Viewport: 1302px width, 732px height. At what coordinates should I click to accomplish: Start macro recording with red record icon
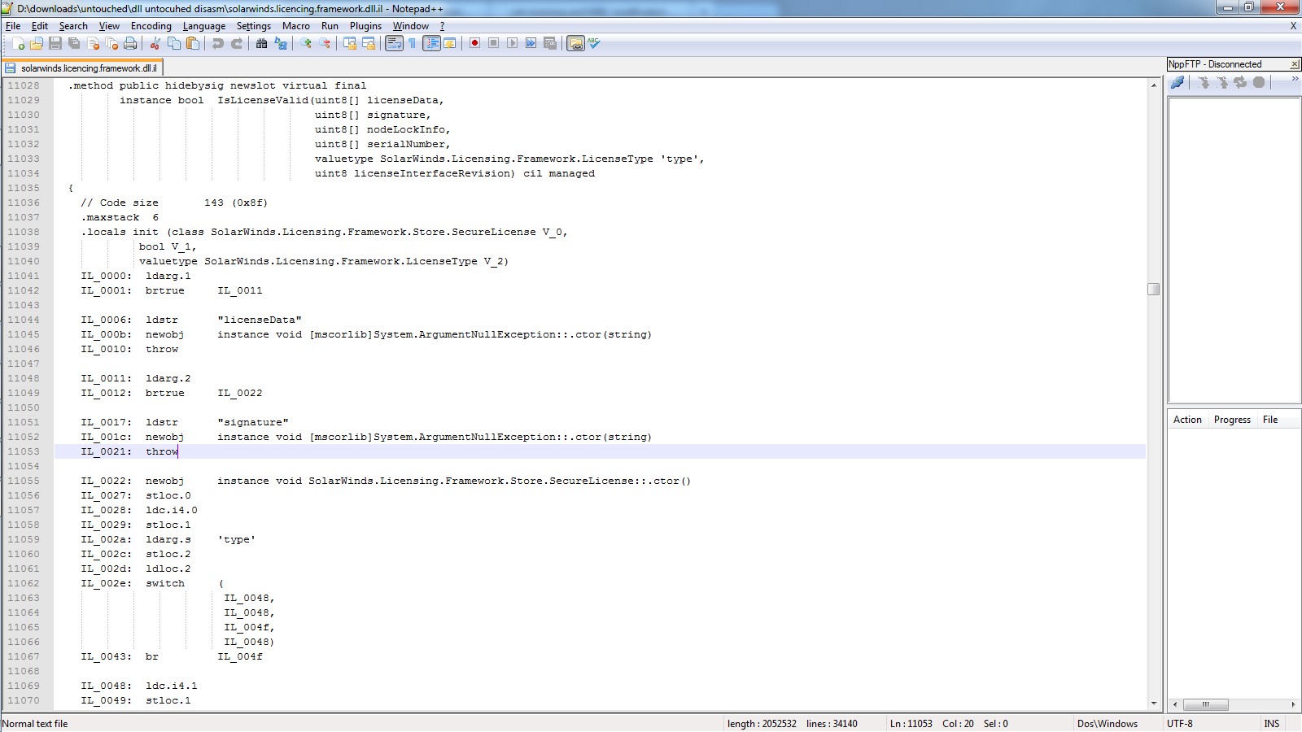tap(474, 44)
